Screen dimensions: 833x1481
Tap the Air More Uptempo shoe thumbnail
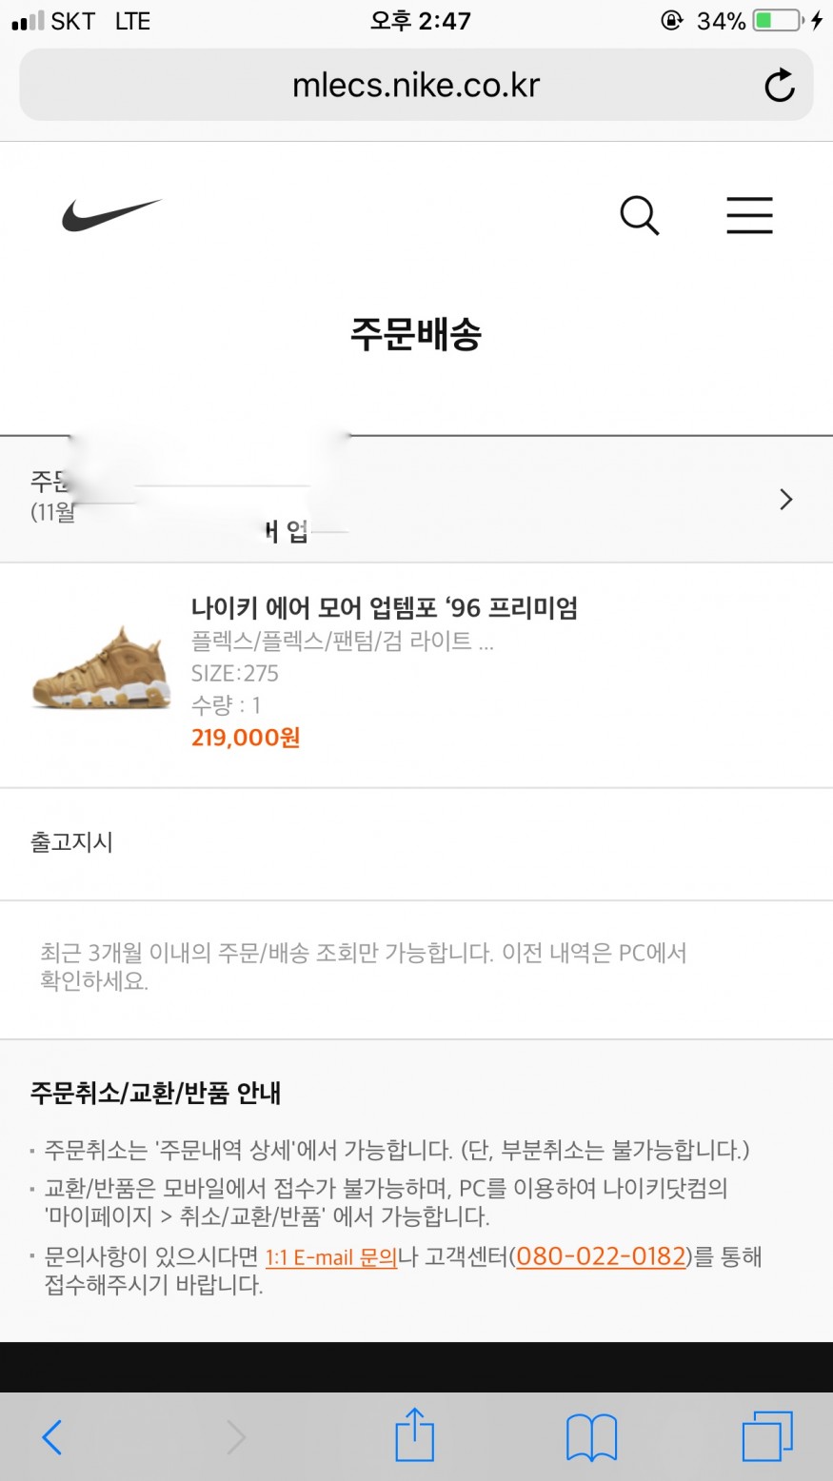tap(101, 667)
